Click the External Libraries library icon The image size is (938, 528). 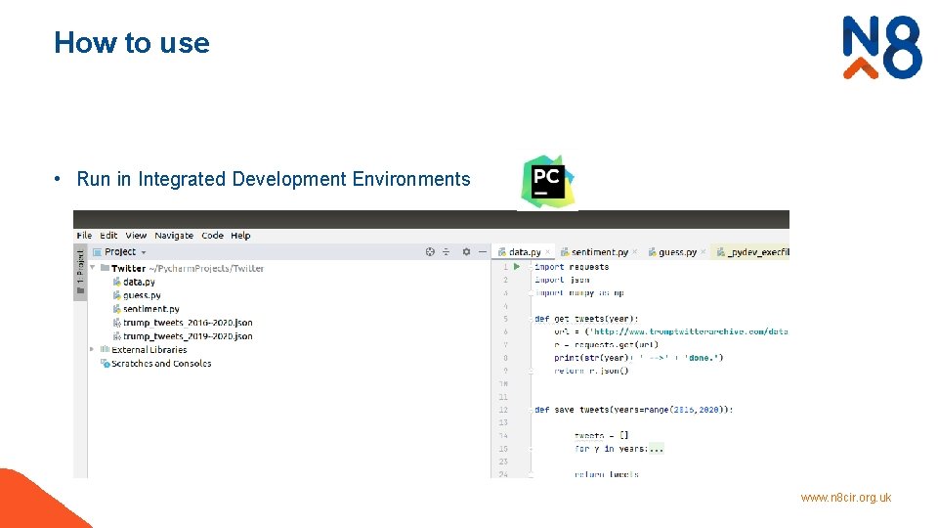pyautogui.click(x=105, y=350)
